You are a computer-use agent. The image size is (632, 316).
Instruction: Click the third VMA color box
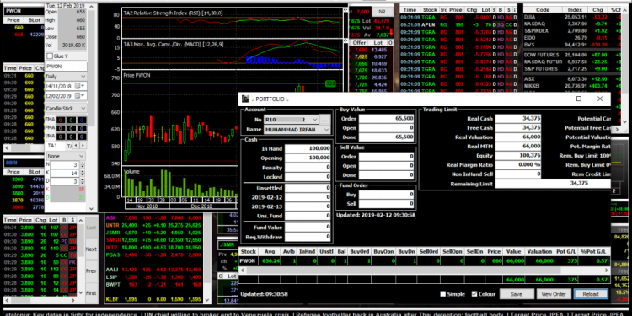82,136
